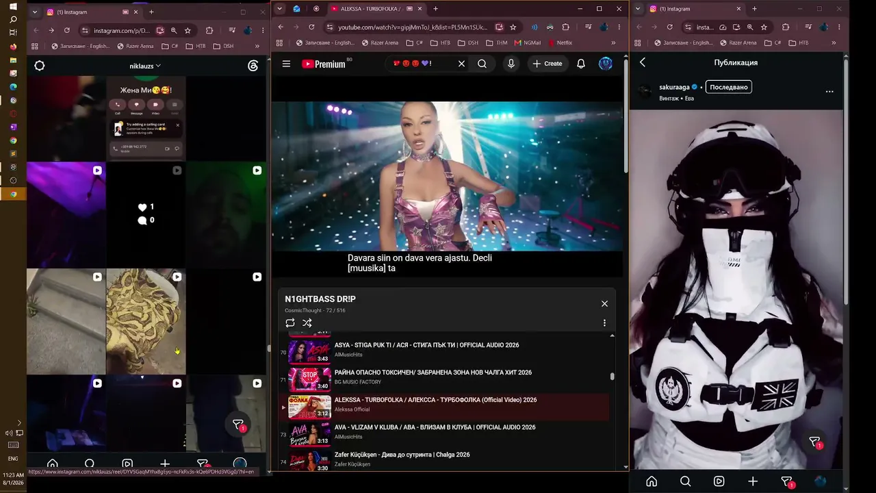Expand hidden bookmarks in left Instagram window
Viewport: 876px width, 493px height.
(257, 46)
